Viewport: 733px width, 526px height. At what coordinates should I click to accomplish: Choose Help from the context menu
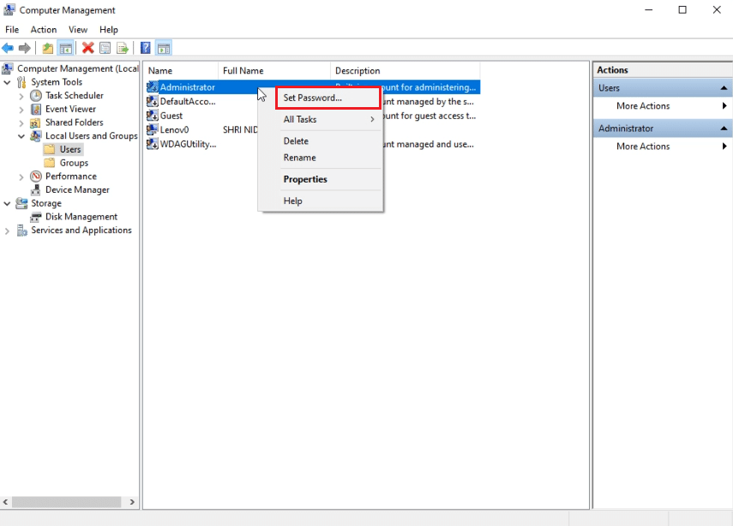coord(321,200)
